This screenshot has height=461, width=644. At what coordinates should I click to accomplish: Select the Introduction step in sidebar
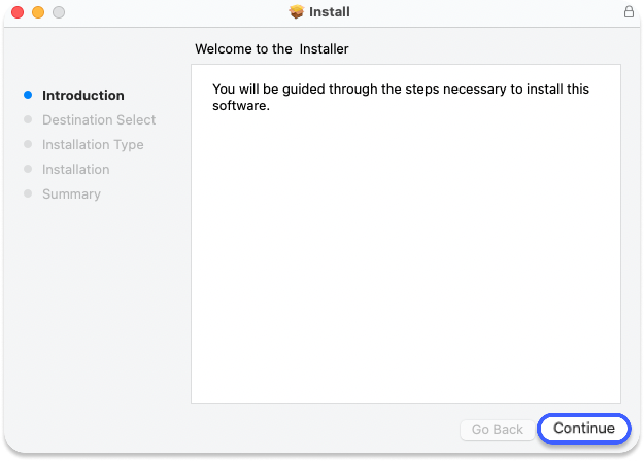(x=83, y=95)
